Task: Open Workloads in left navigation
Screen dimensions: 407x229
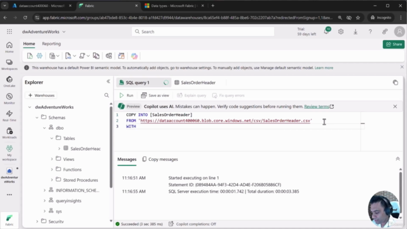Action: point(10,133)
